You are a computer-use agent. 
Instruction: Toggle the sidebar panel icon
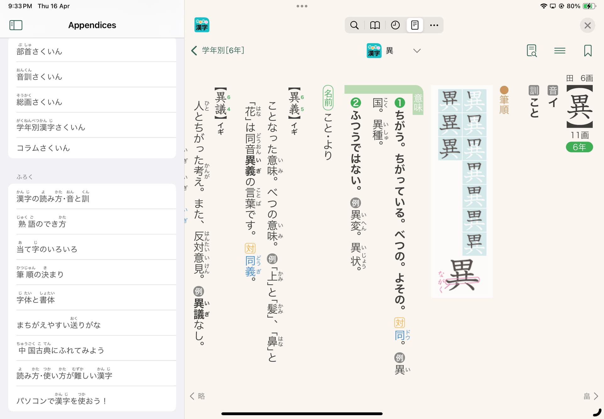click(x=16, y=25)
